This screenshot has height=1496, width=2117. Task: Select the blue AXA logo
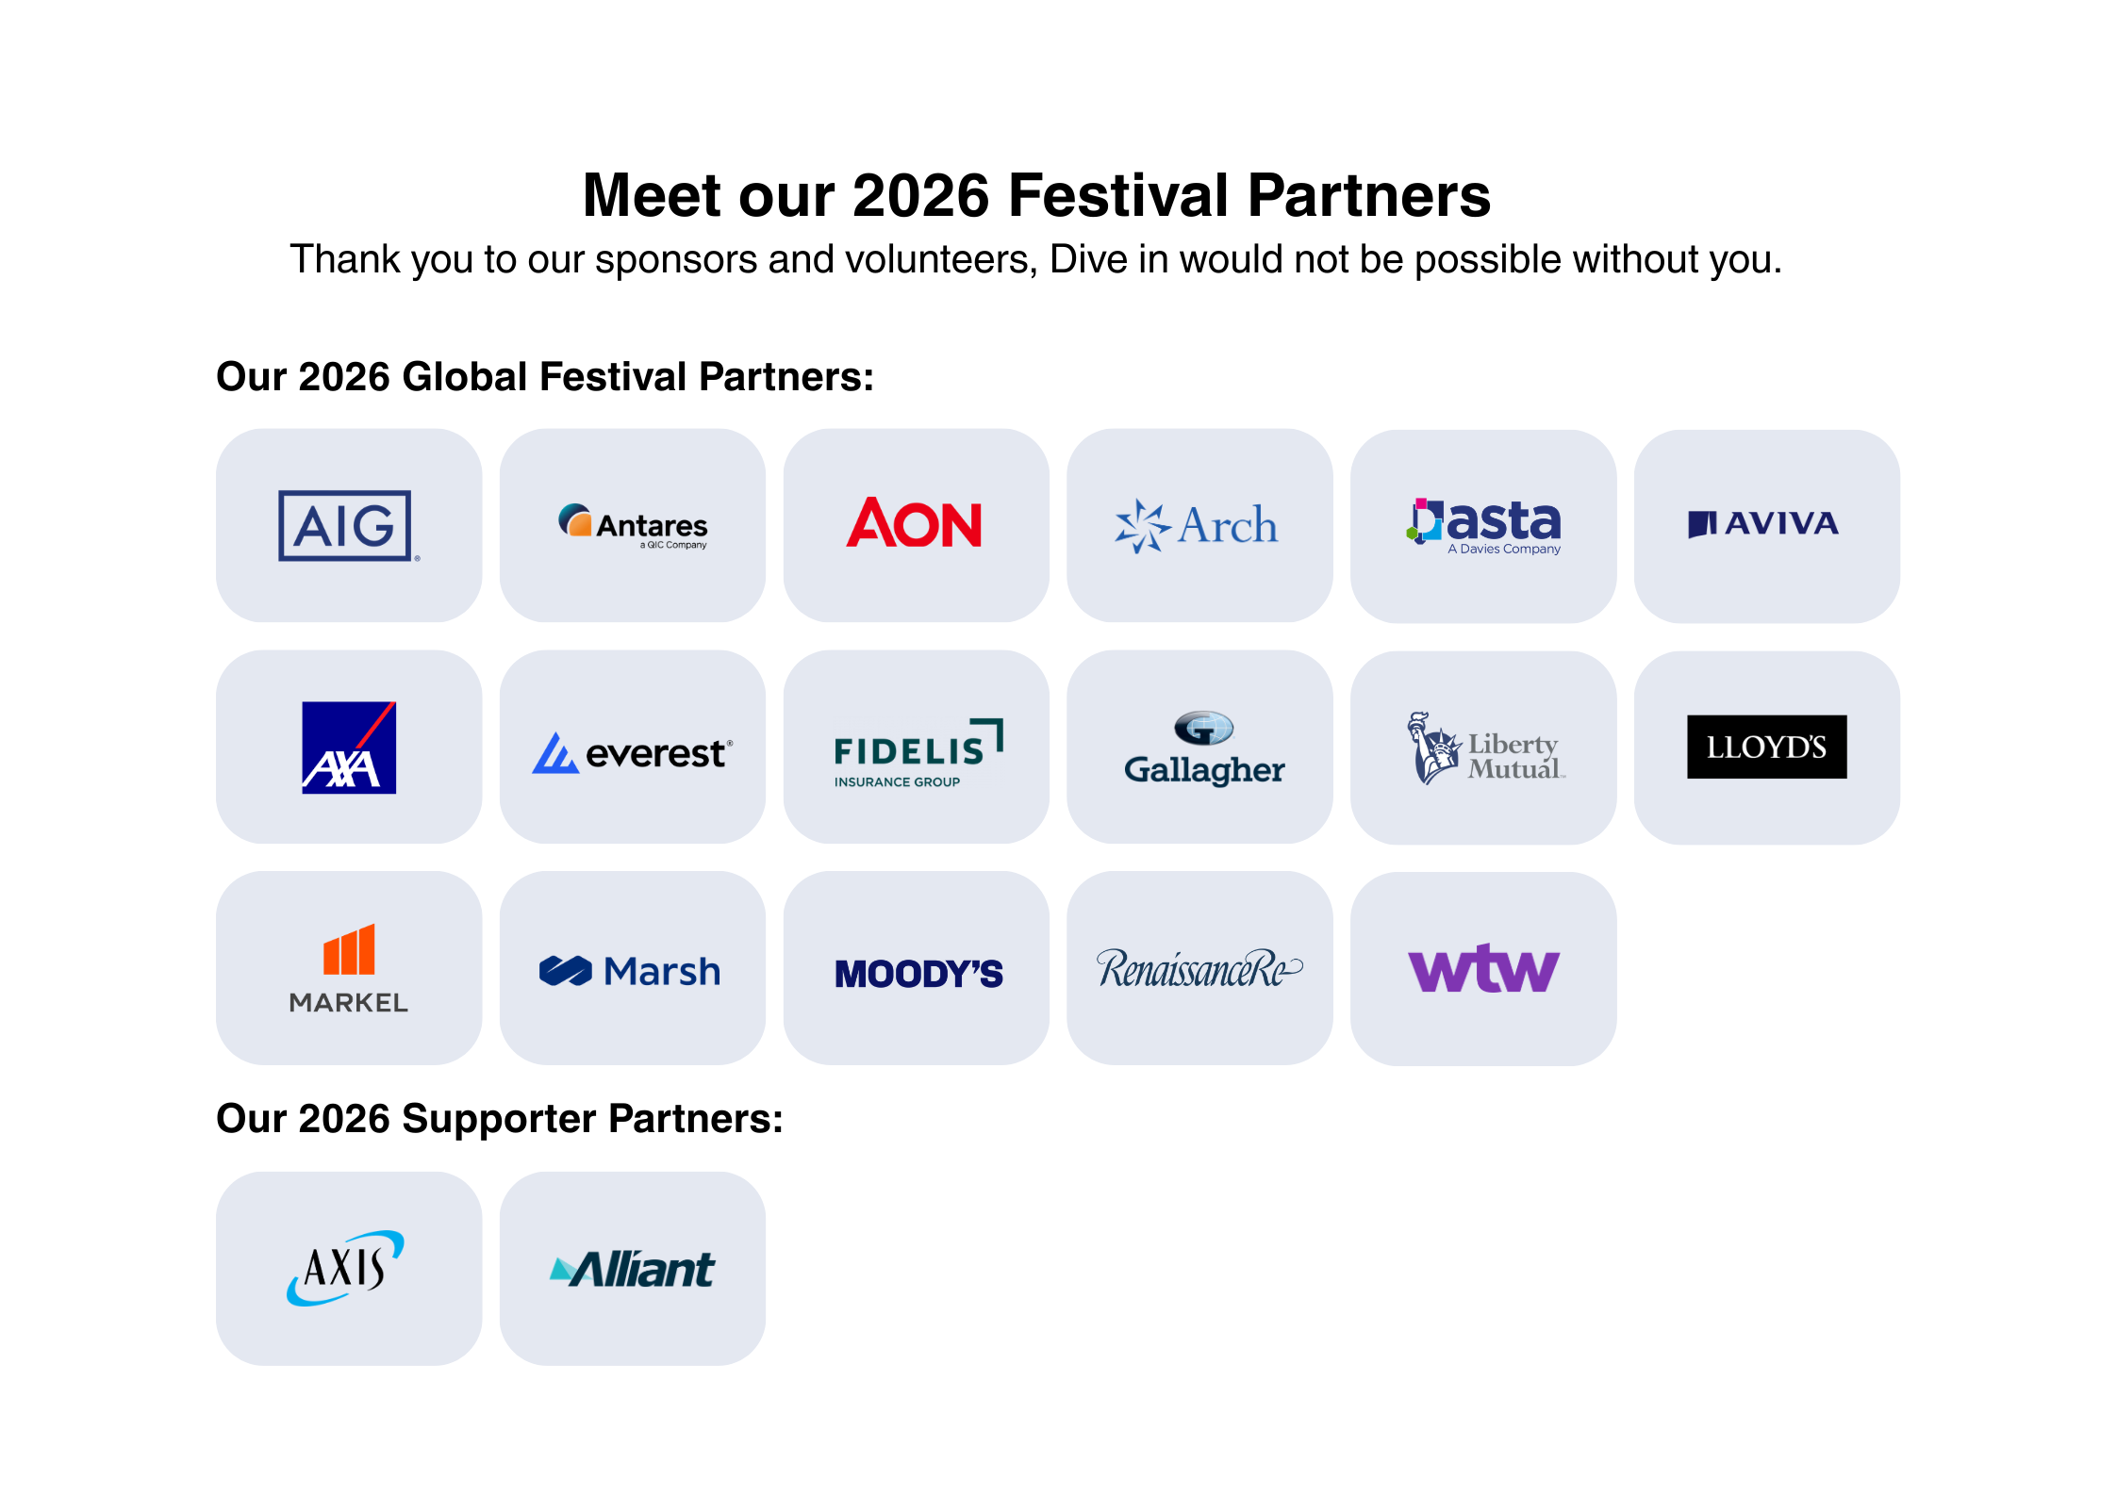(348, 747)
